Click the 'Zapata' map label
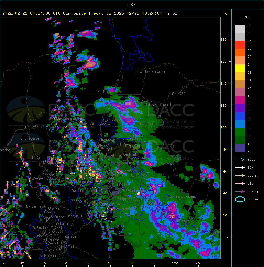Screen dimensions: 264x267 70,236
